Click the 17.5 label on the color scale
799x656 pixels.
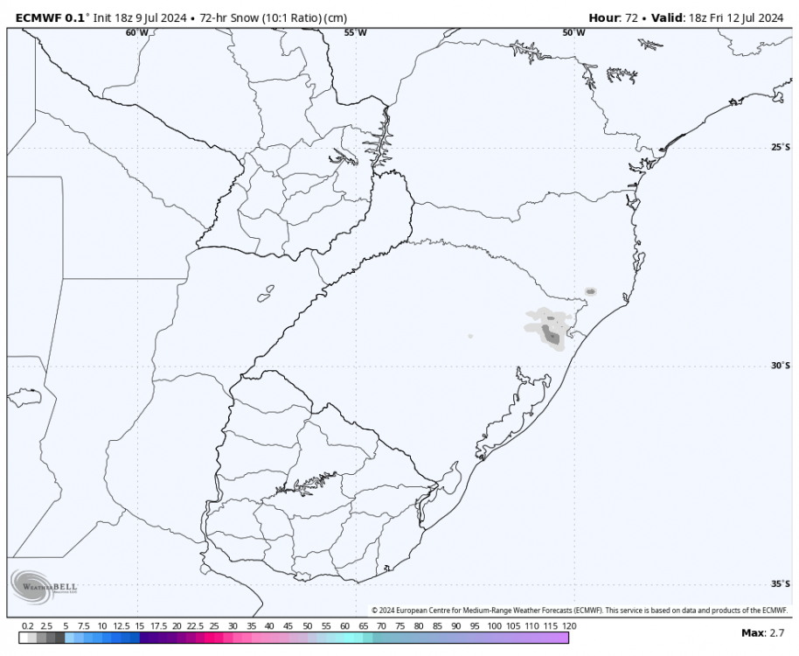click(x=158, y=626)
